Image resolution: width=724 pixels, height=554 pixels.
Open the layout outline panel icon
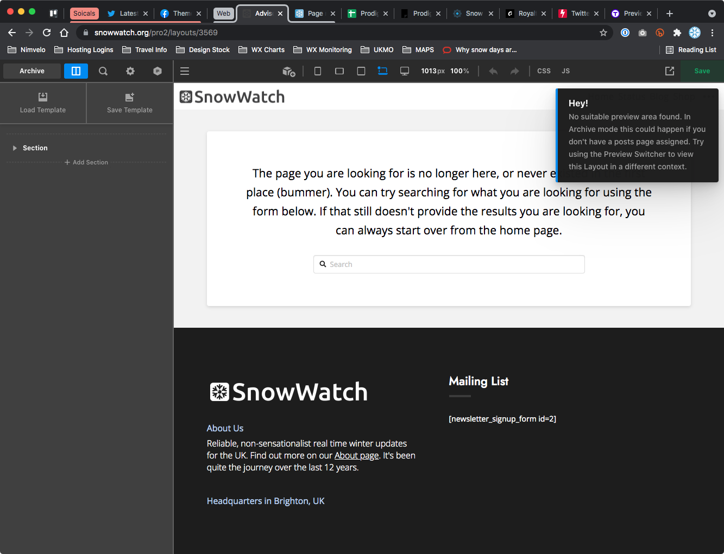click(x=76, y=71)
